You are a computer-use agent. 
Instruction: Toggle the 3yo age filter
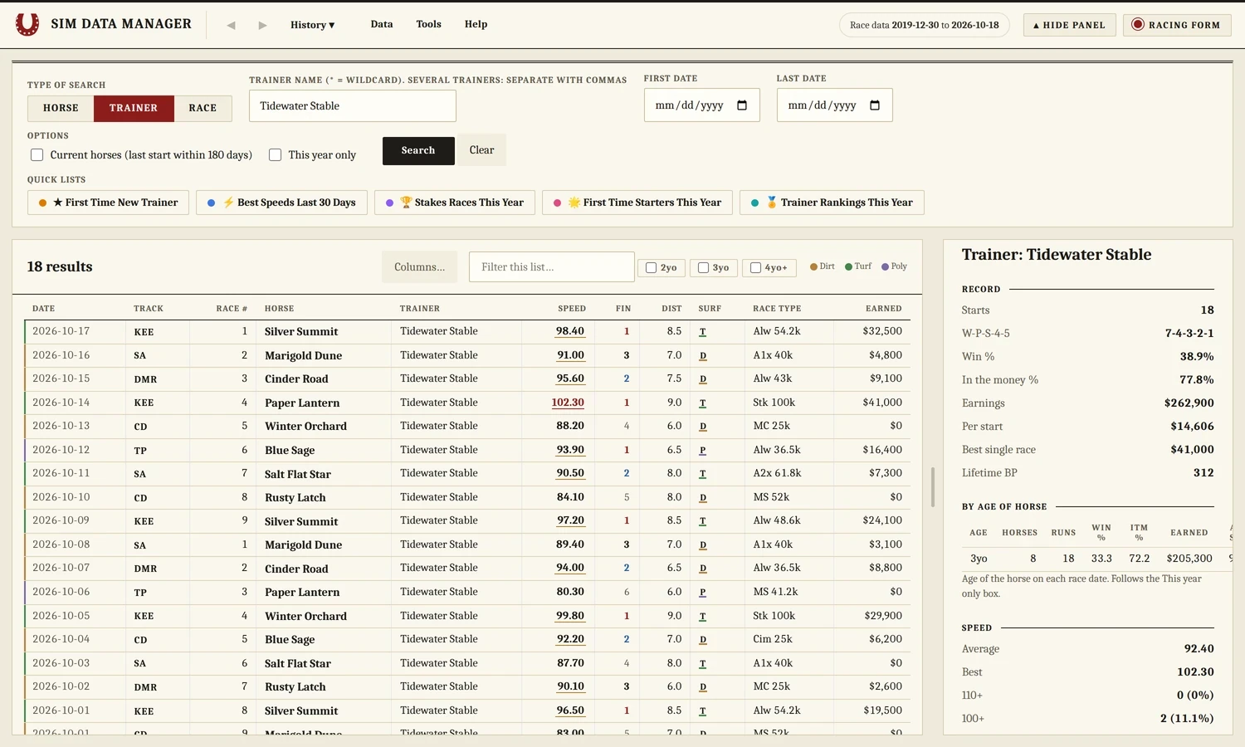pyautogui.click(x=703, y=268)
